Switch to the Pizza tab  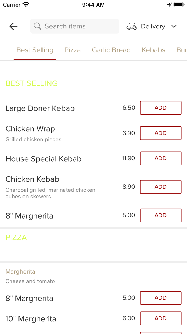(x=72, y=50)
